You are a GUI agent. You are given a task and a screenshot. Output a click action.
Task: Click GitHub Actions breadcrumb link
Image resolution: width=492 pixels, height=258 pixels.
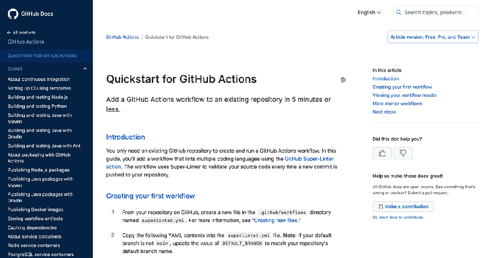coord(122,37)
